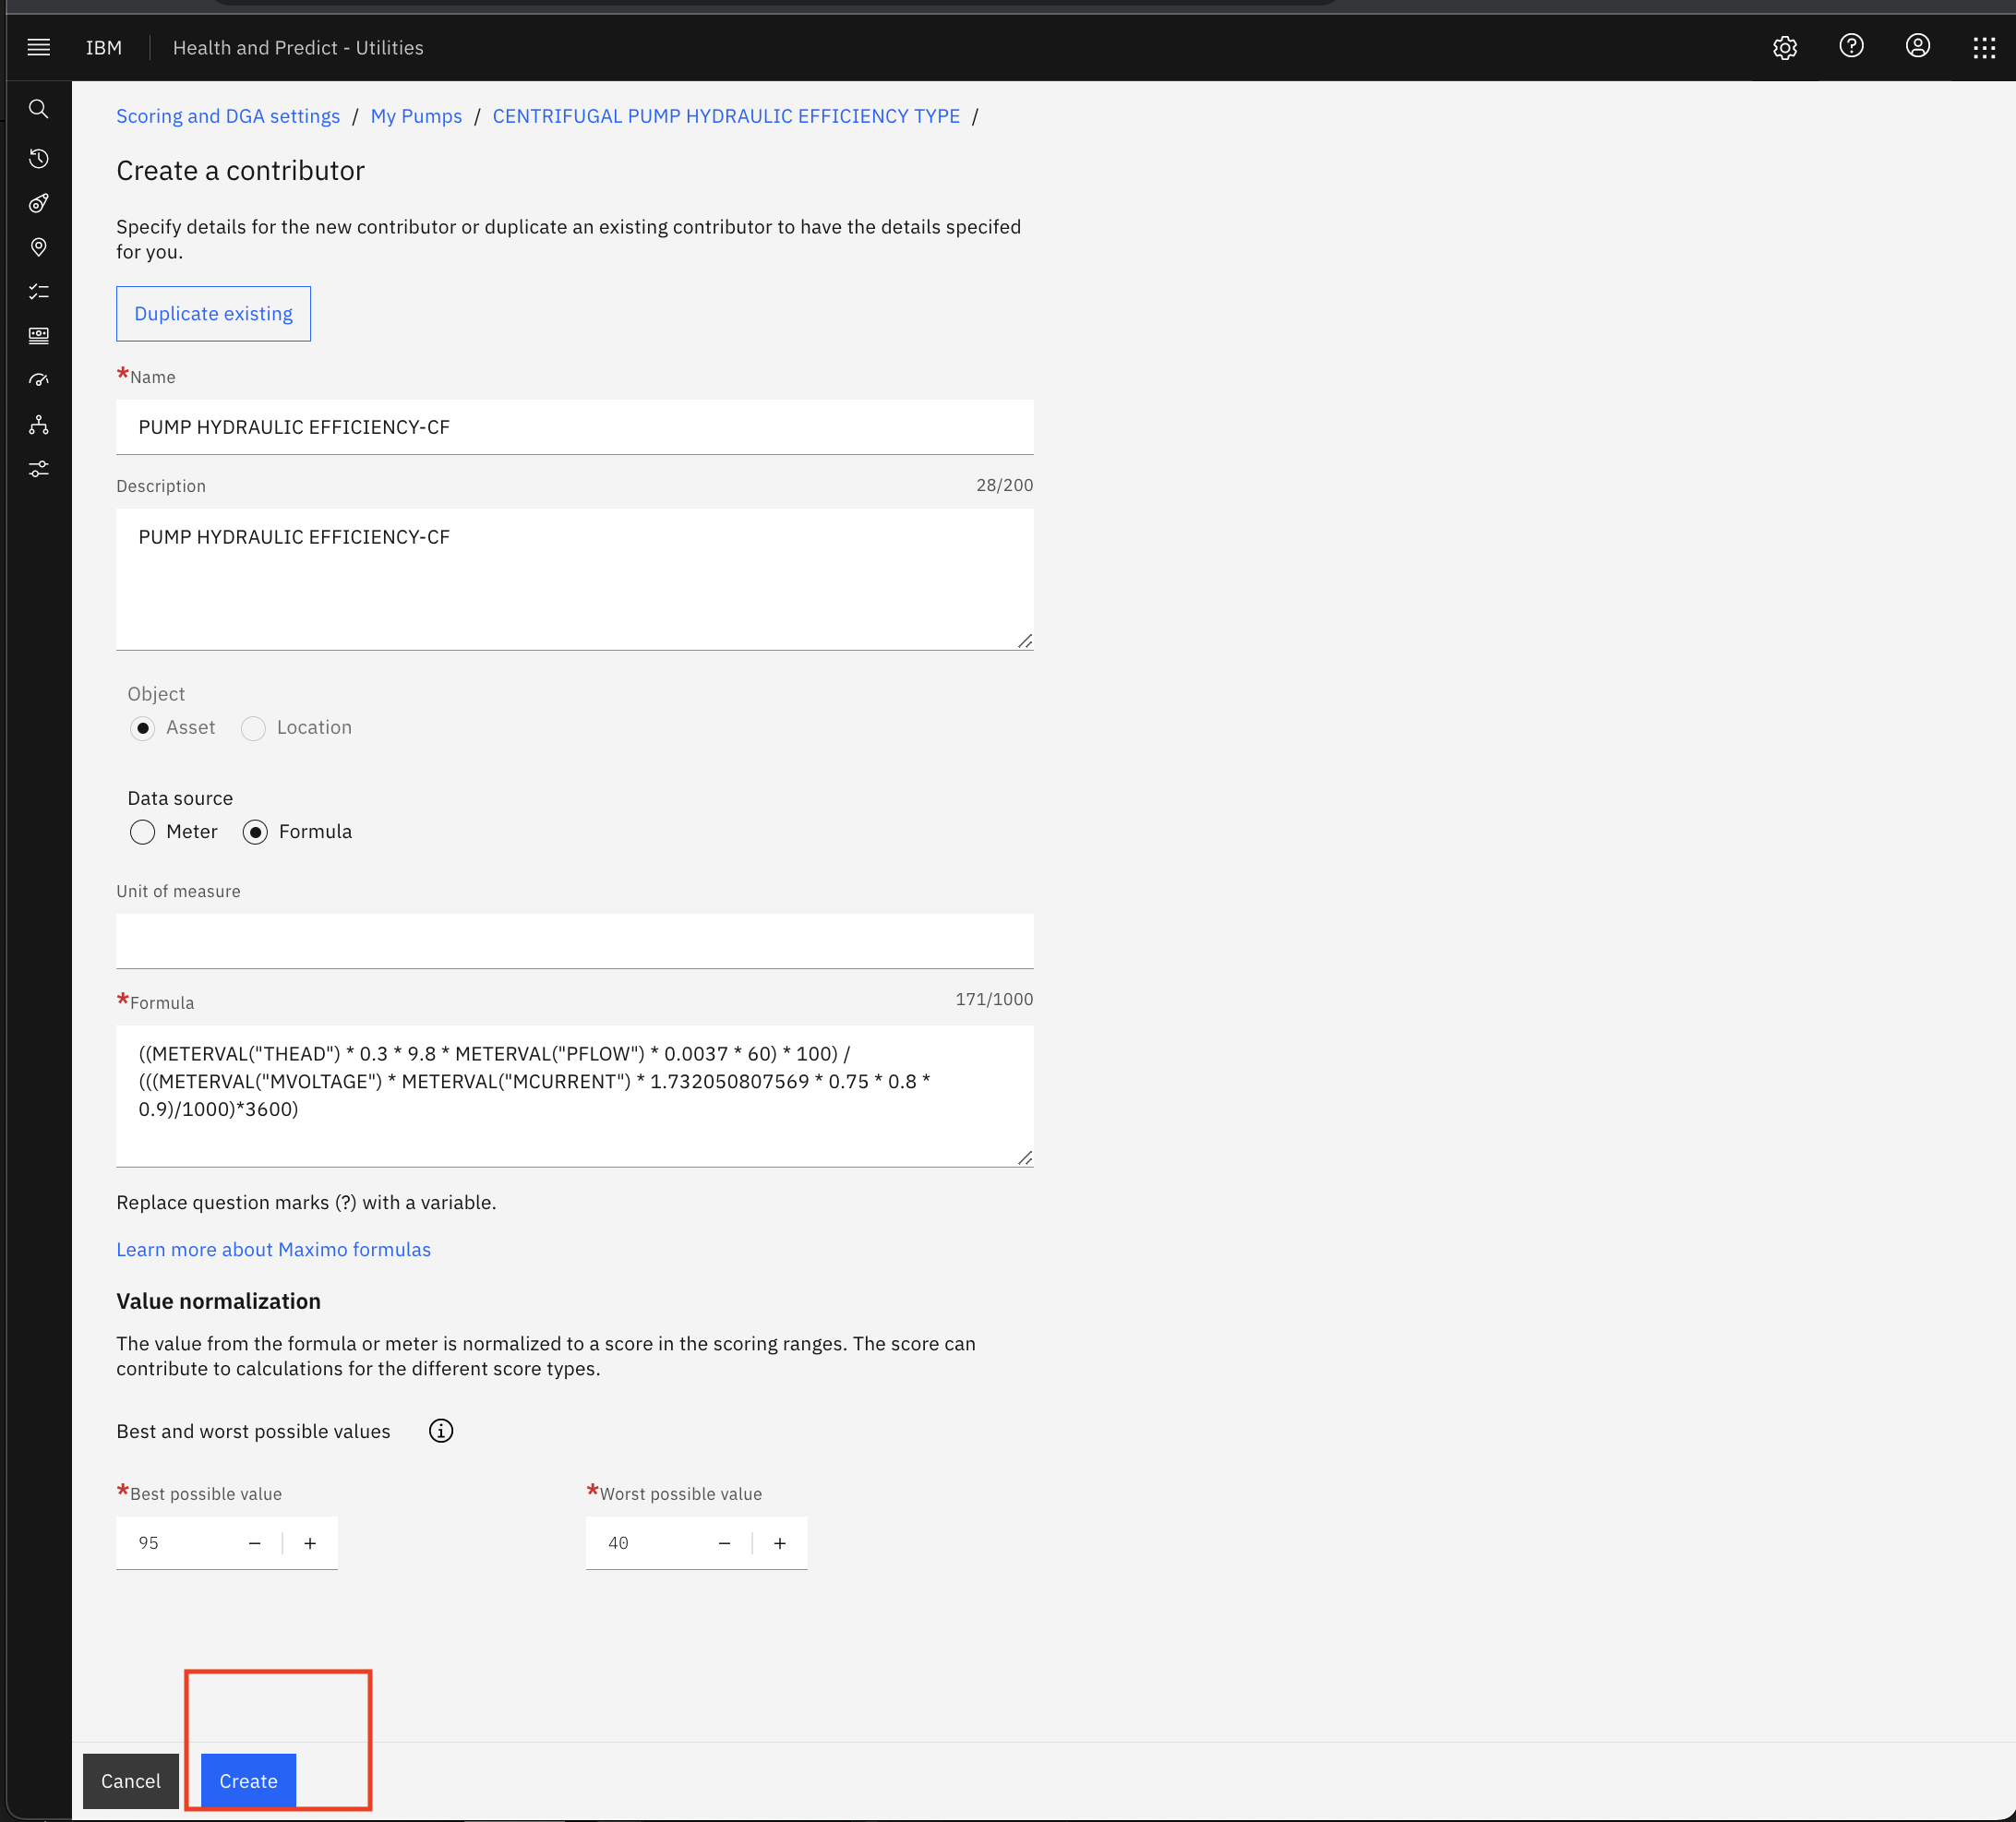
Task: Open the checklist sidebar icon
Action: (x=39, y=291)
